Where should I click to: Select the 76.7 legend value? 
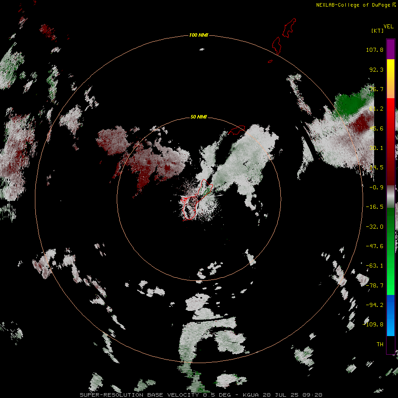[x=376, y=89]
